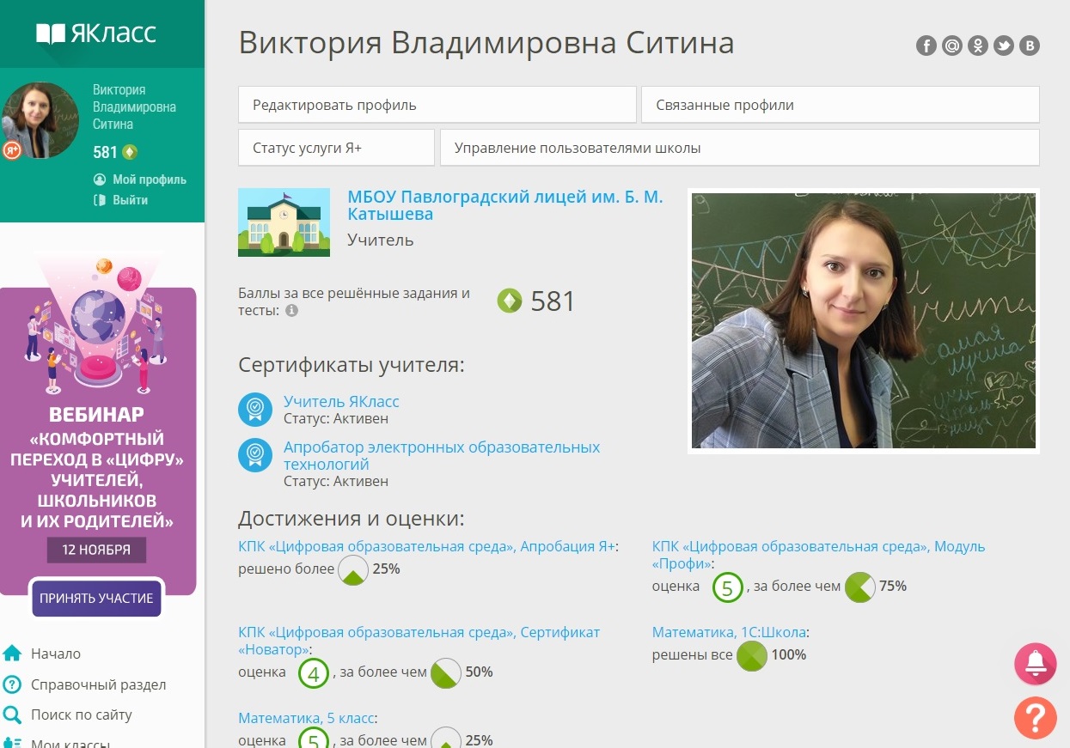This screenshot has height=748, width=1070.
Task: Click info icon next to points label
Action: [291, 311]
